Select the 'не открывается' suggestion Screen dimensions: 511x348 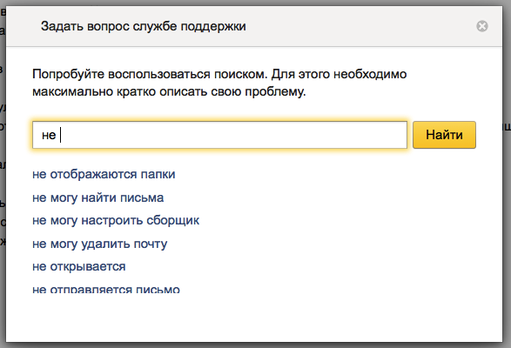79,267
